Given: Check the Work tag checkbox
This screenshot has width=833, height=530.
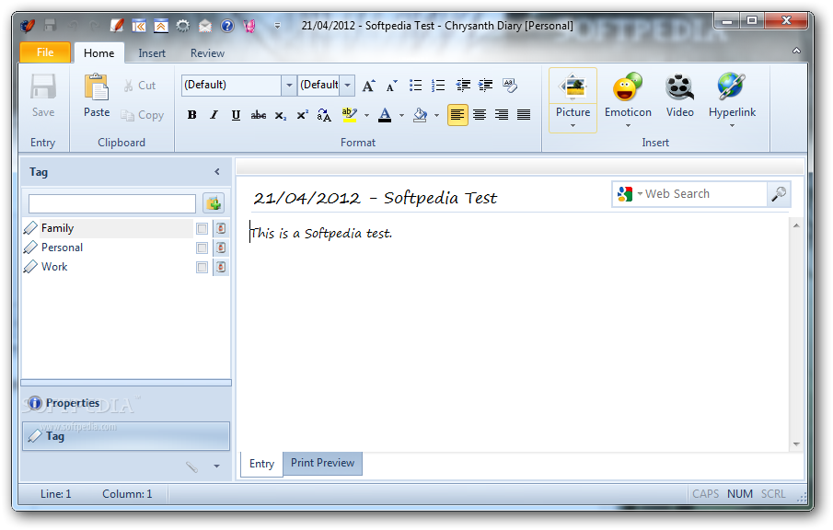Looking at the screenshot, I should tap(202, 268).
